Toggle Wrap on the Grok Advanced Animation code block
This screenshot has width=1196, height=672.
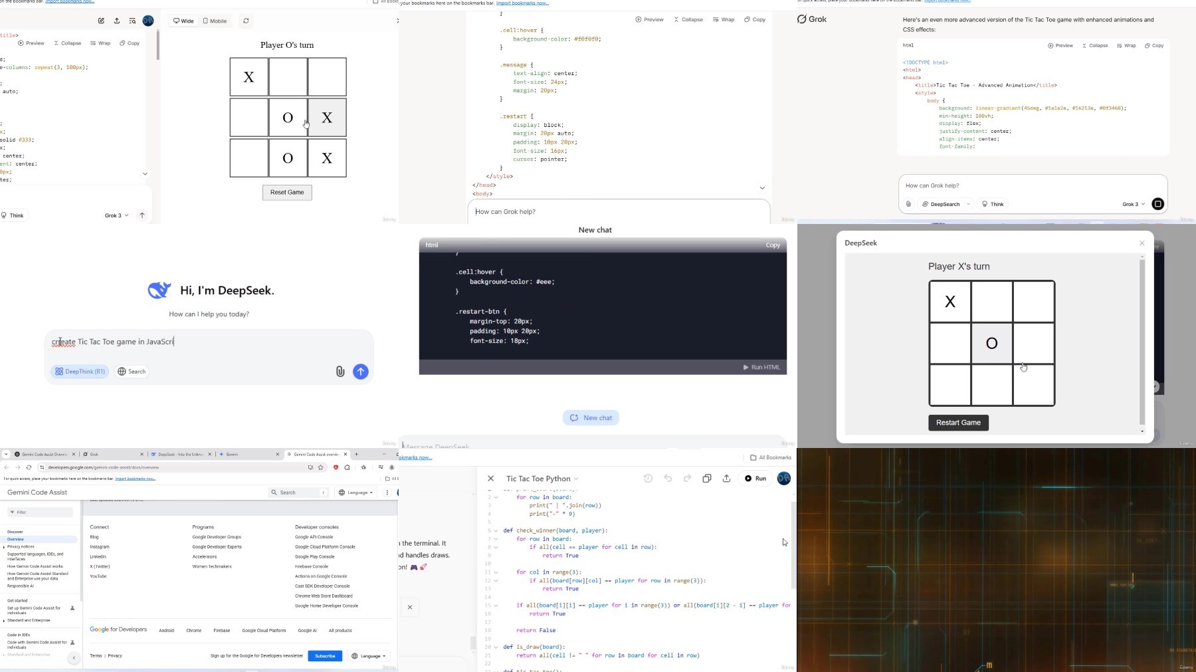tap(1126, 46)
